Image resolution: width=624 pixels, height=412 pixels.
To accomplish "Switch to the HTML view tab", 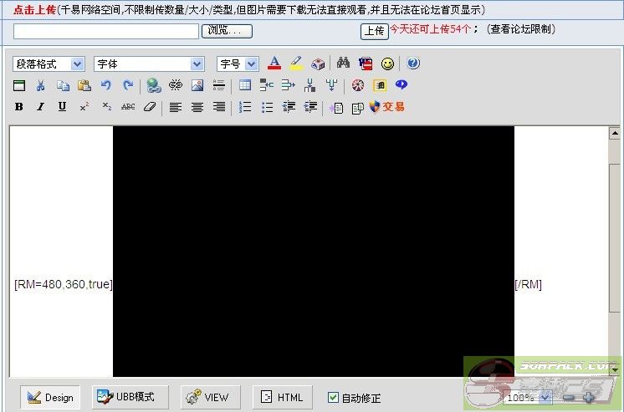I will (x=282, y=397).
